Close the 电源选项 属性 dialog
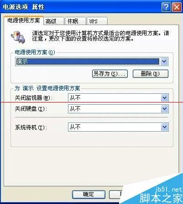The height and width of the screenshot is (204, 183). [177, 7]
